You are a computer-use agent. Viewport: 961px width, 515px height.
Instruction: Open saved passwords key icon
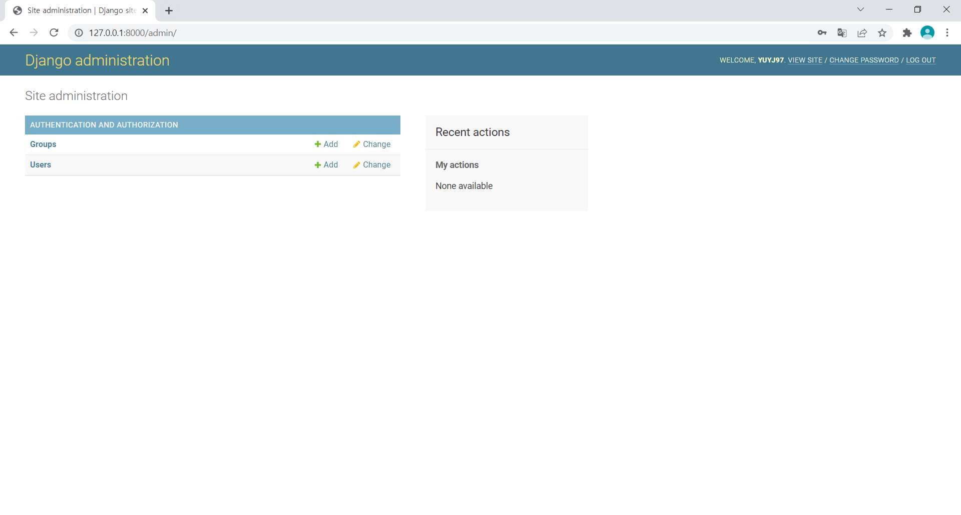[822, 33]
